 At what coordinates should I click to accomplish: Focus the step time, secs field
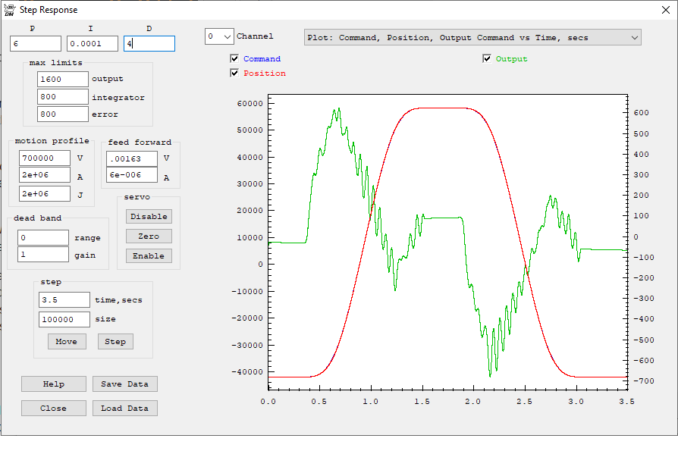pyautogui.click(x=64, y=299)
